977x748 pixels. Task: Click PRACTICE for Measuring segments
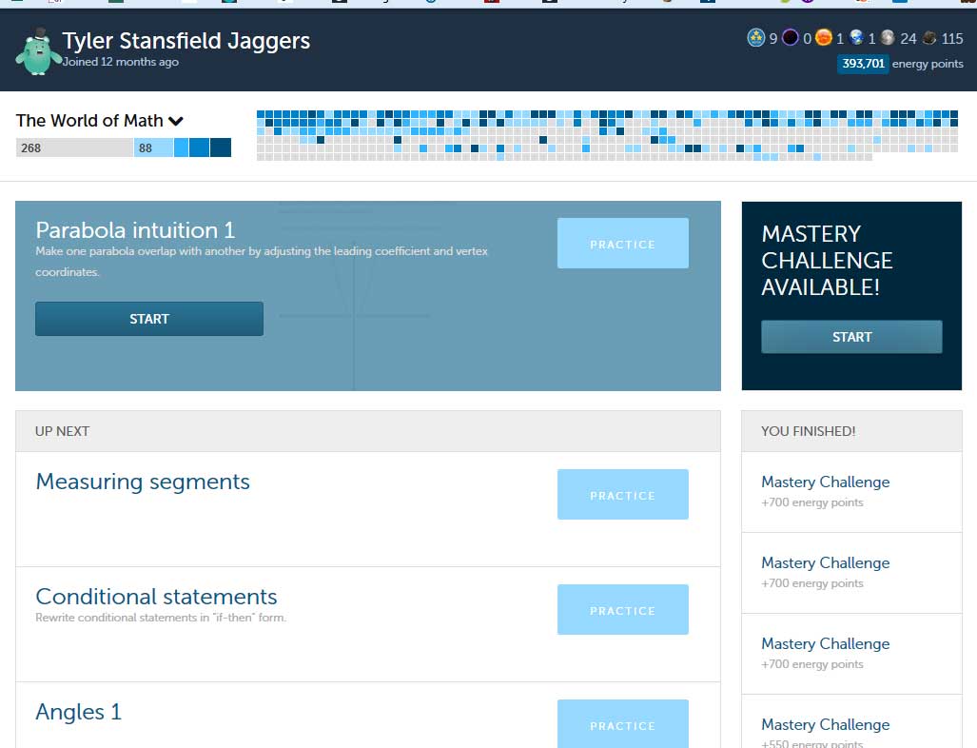pyautogui.click(x=622, y=494)
